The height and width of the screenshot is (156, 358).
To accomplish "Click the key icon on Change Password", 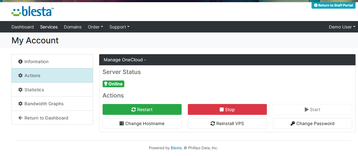I will 293,123.
